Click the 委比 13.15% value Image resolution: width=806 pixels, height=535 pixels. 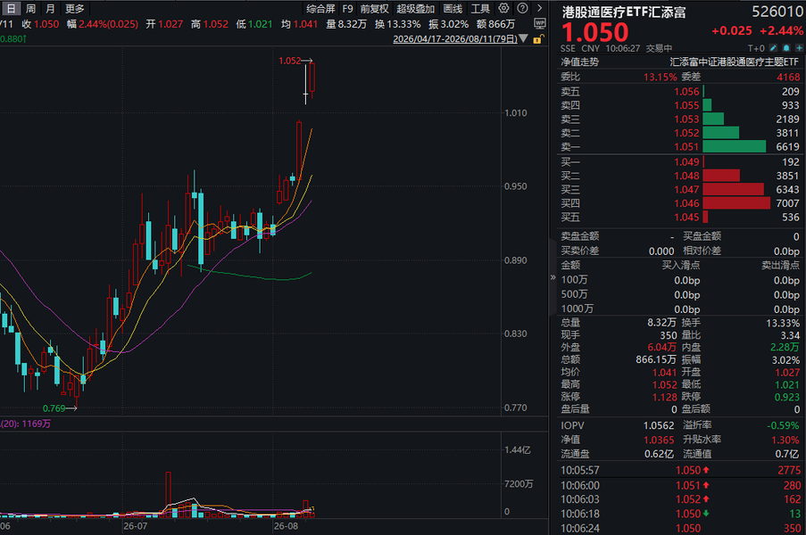[x=660, y=77]
